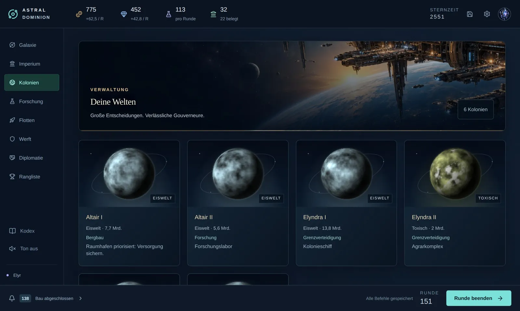520x311 pixels.
Task: Click the EISWELT tag on Altair I
Action: click(x=162, y=198)
